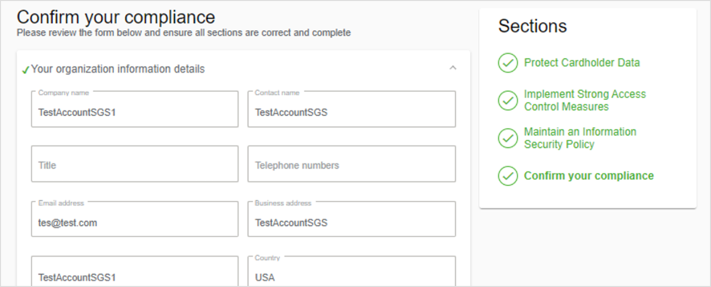Collapse the organization information details section

(453, 68)
